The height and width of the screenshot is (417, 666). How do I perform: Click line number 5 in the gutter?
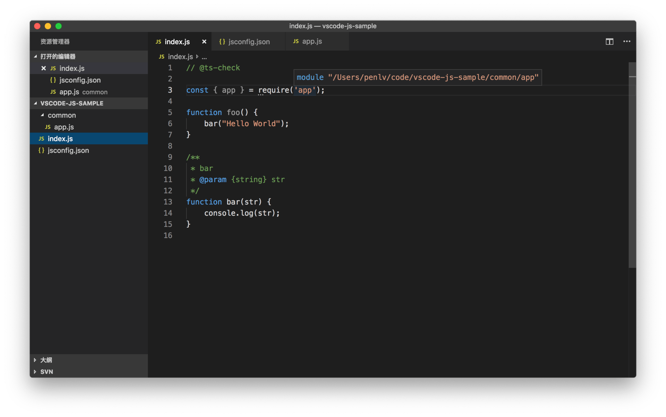click(x=170, y=112)
